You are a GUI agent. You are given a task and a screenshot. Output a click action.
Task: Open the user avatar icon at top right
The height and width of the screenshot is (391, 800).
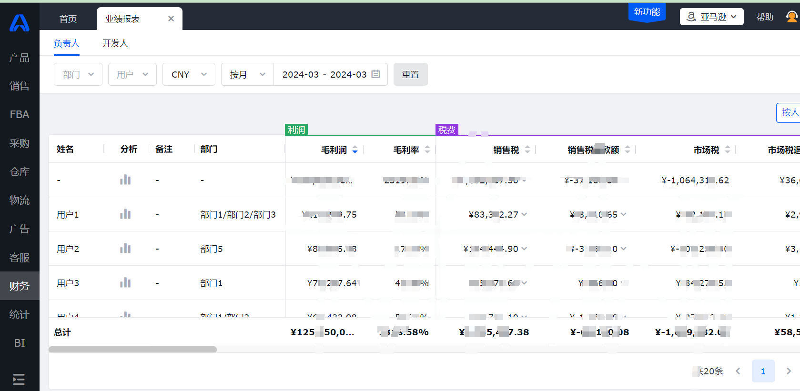click(x=791, y=17)
